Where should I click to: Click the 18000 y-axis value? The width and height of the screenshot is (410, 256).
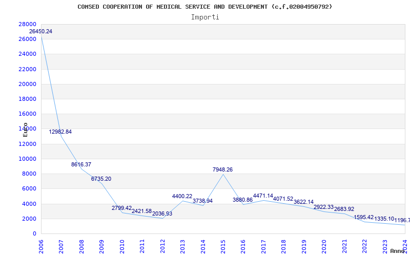27,99
